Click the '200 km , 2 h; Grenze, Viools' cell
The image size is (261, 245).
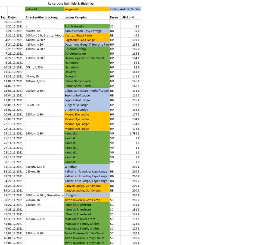(x=45, y=35)
